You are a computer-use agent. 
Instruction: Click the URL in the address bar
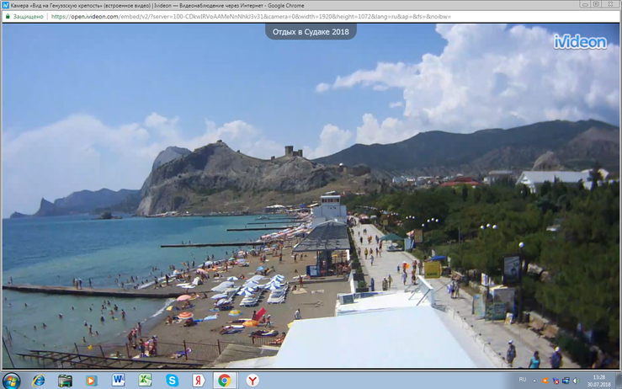click(x=253, y=16)
